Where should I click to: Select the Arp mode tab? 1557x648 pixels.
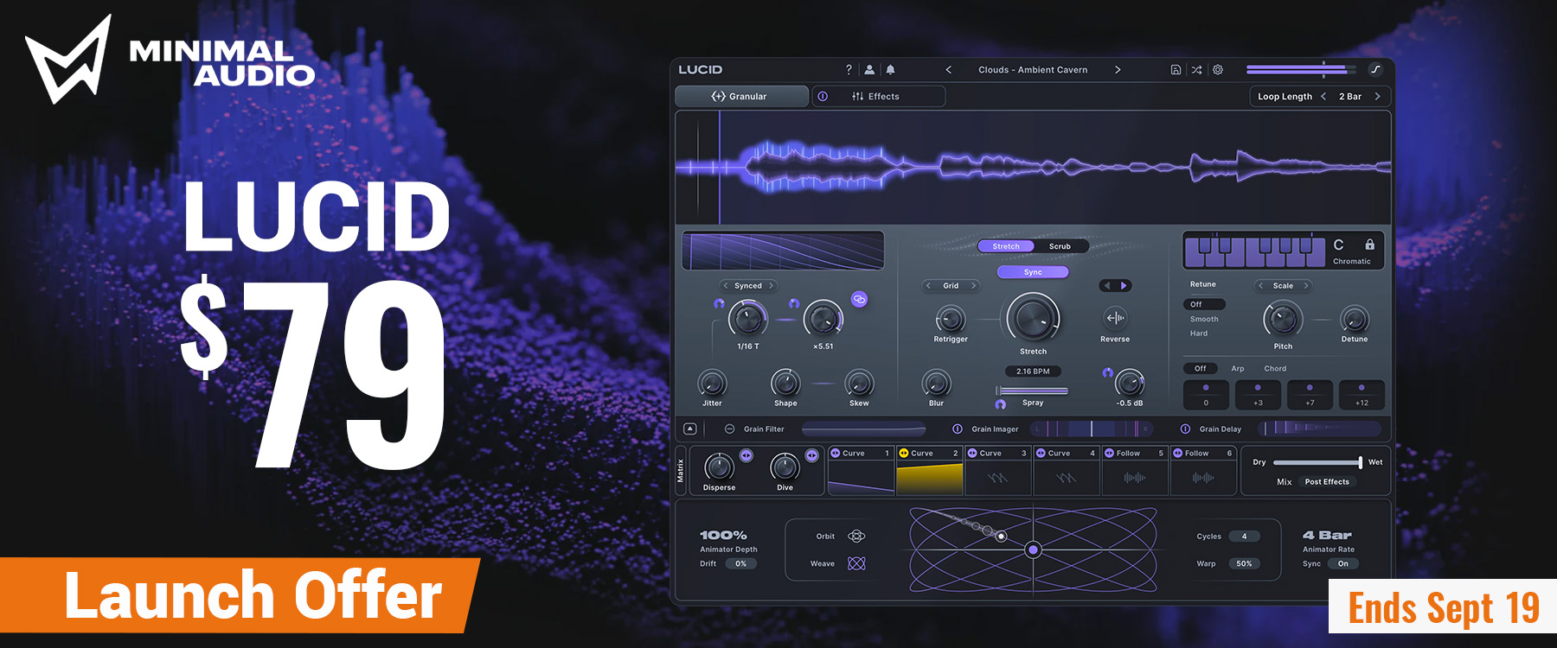point(1238,368)
